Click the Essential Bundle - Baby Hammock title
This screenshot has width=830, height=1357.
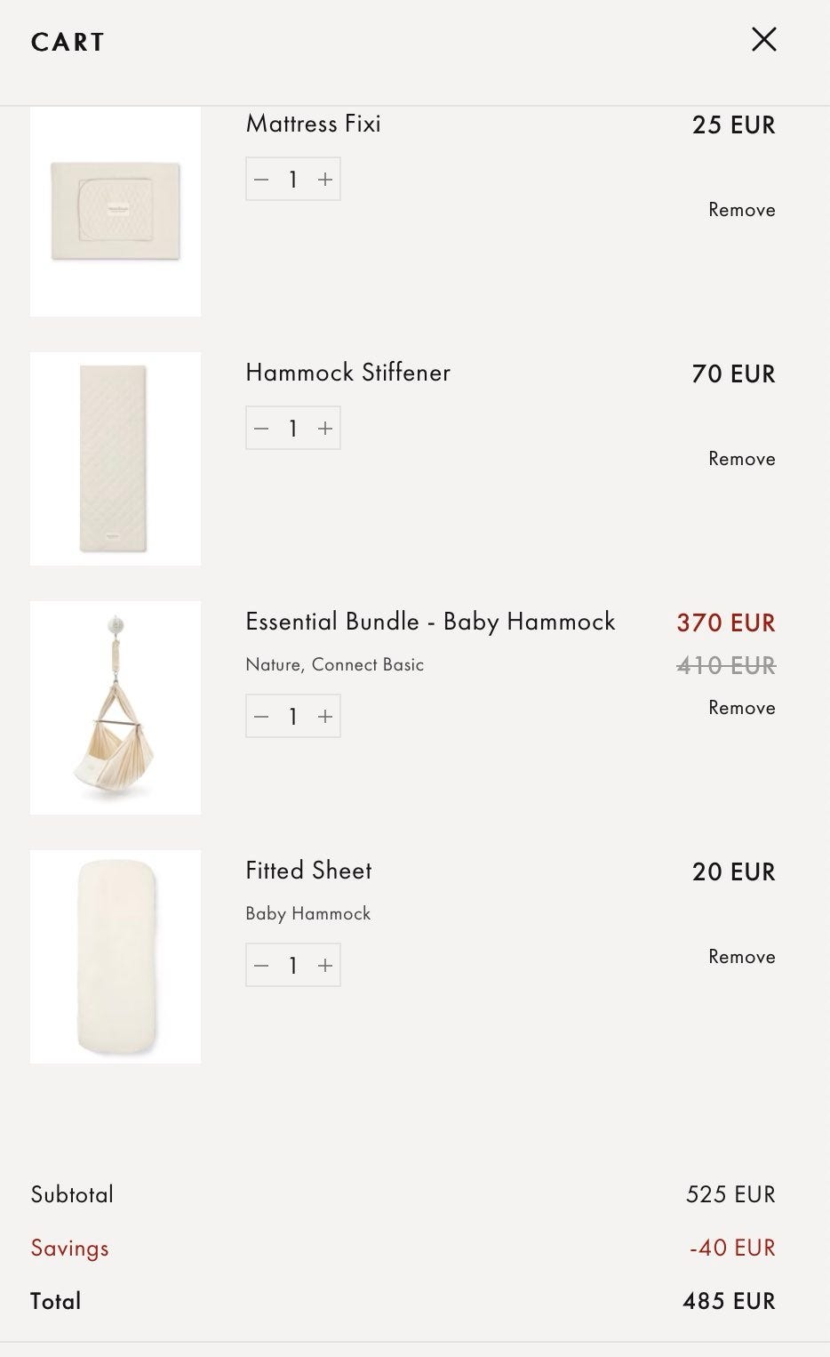pyautogui.click(x=430, y=622)
